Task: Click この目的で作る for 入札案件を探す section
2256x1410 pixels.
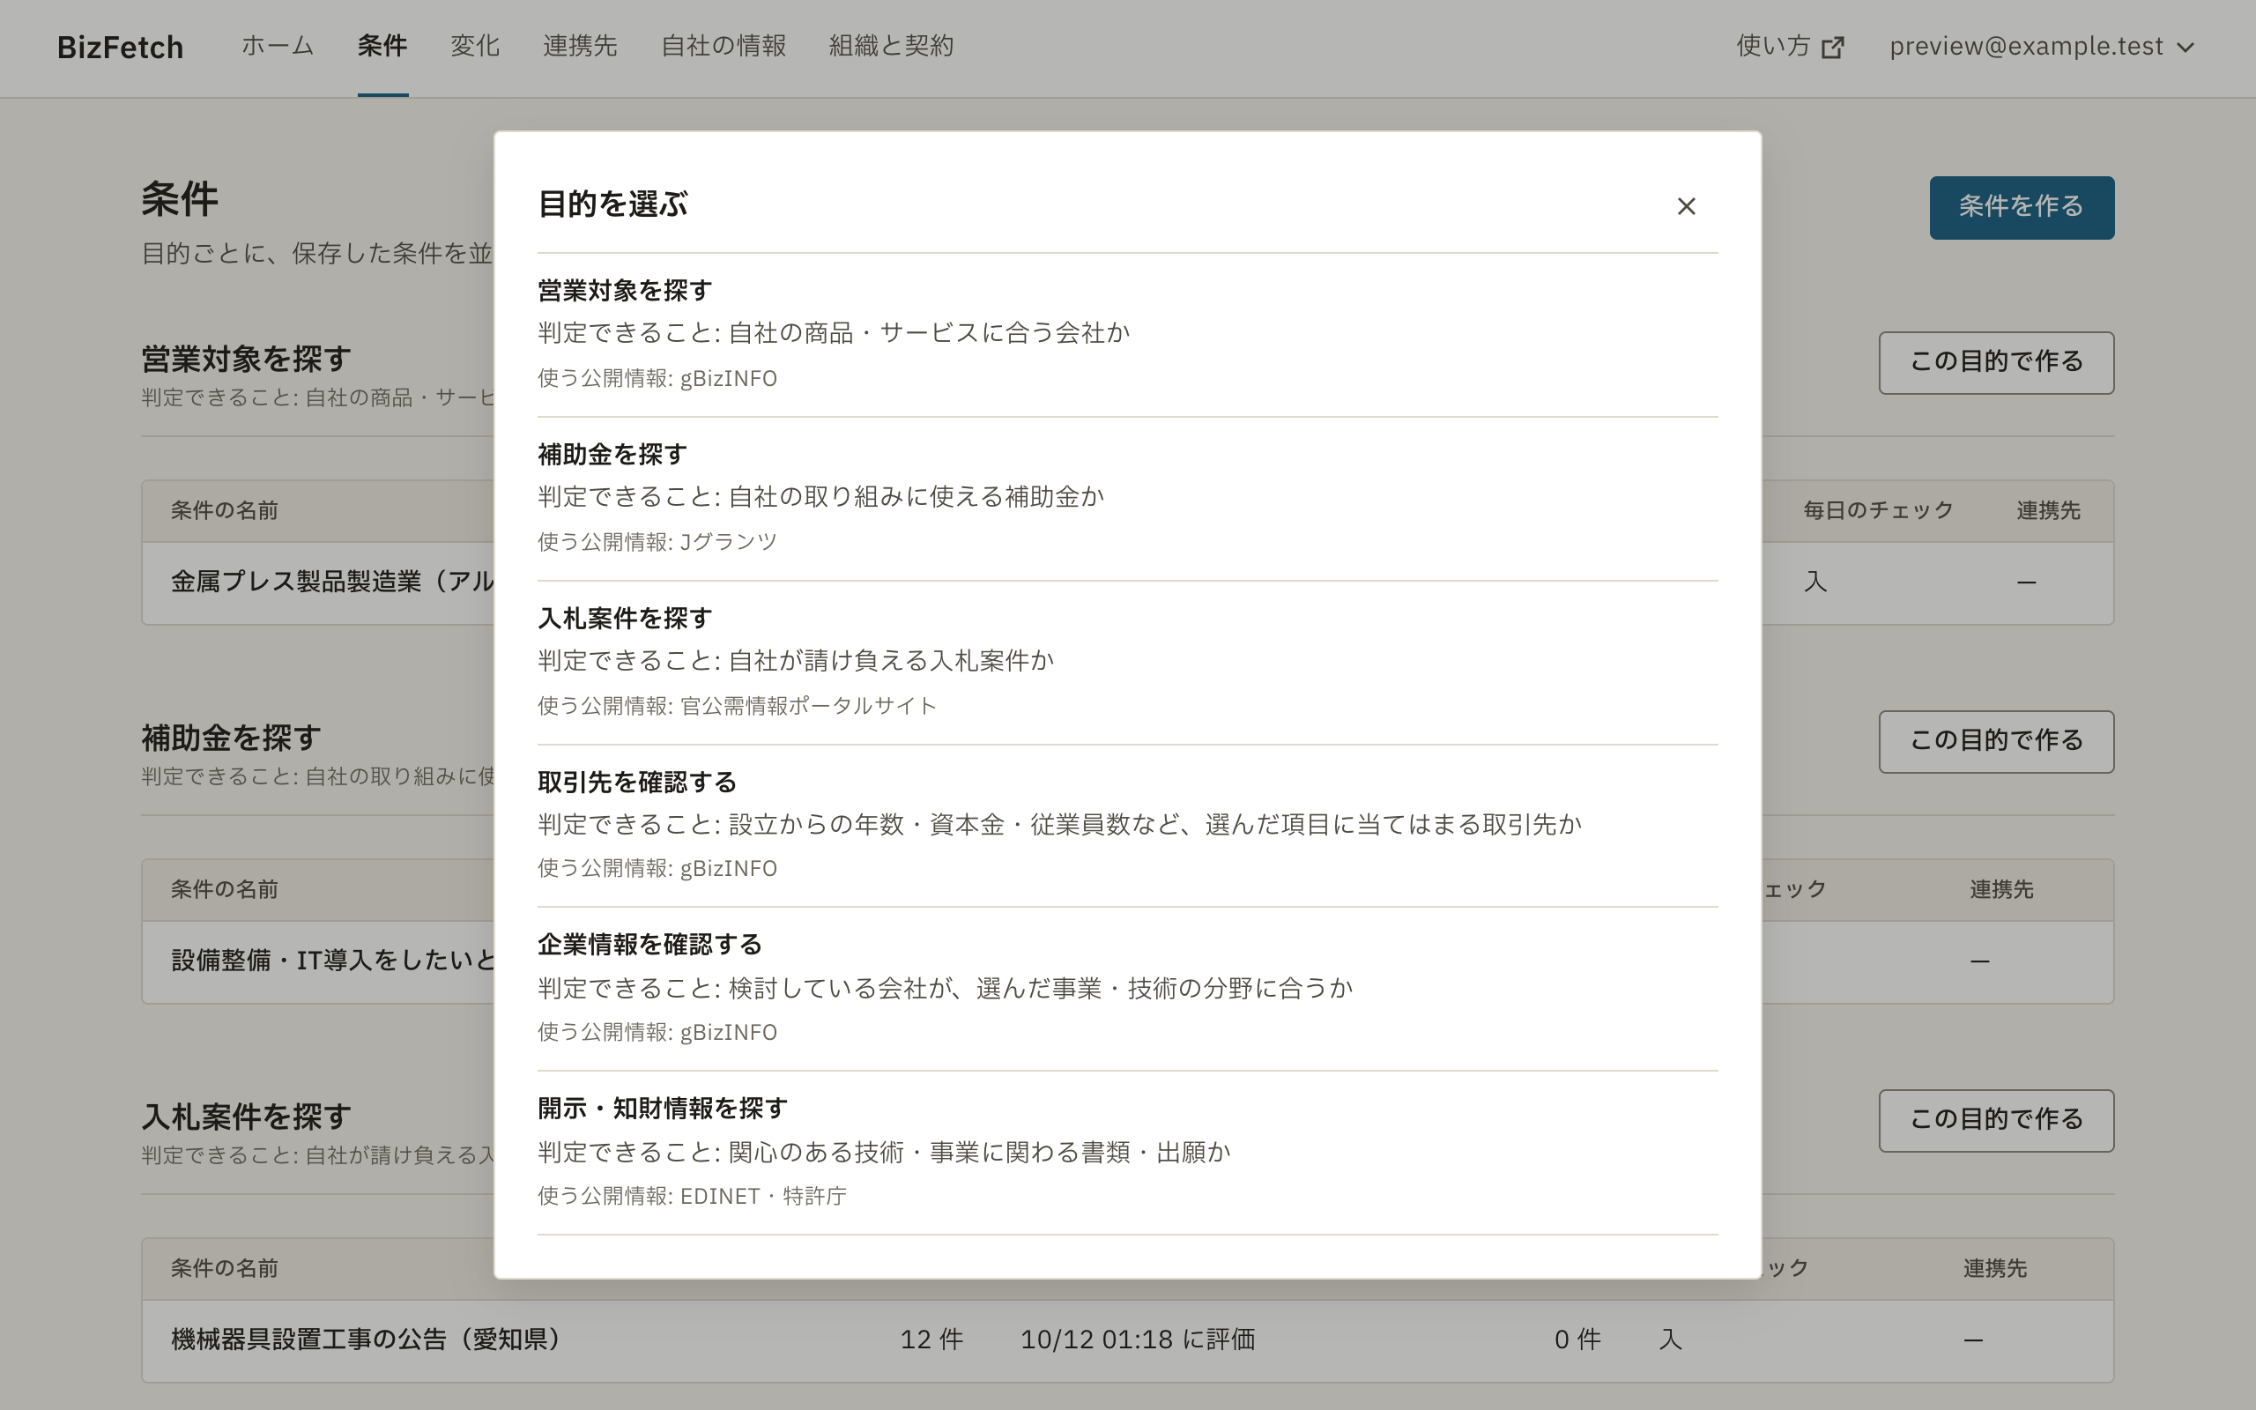Action: (x=1996, y=1120)
